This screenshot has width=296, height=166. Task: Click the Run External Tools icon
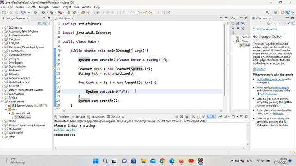(60, 12)
